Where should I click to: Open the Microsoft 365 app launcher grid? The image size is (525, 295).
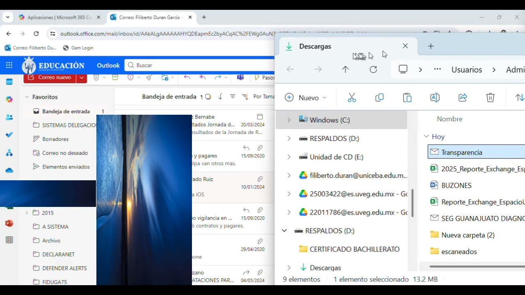(9, 65)
